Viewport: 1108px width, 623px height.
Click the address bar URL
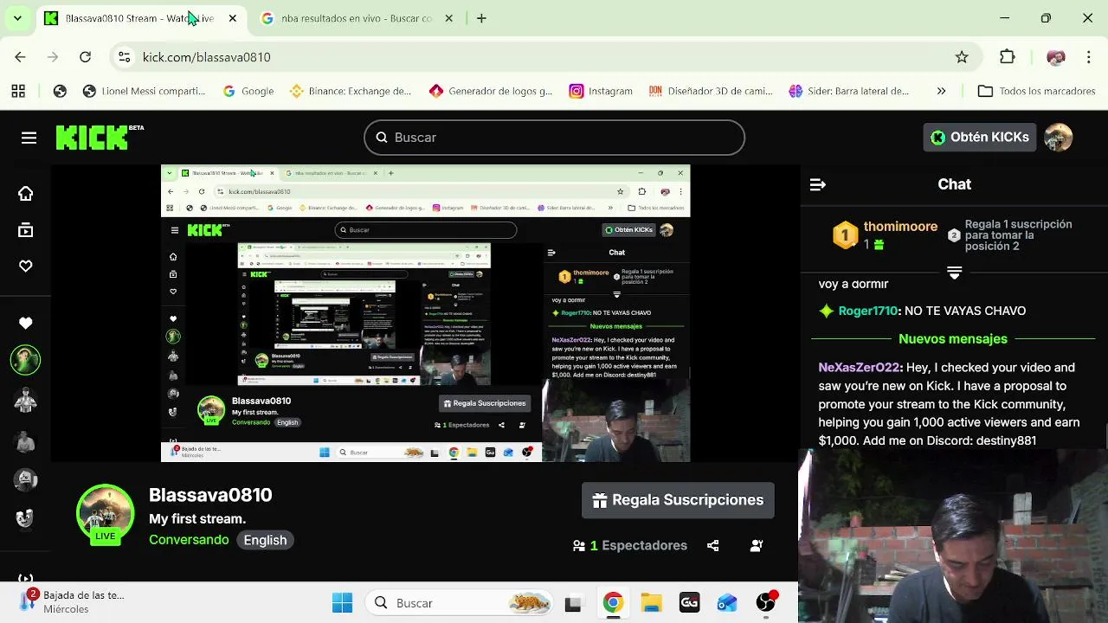[206, 57]
